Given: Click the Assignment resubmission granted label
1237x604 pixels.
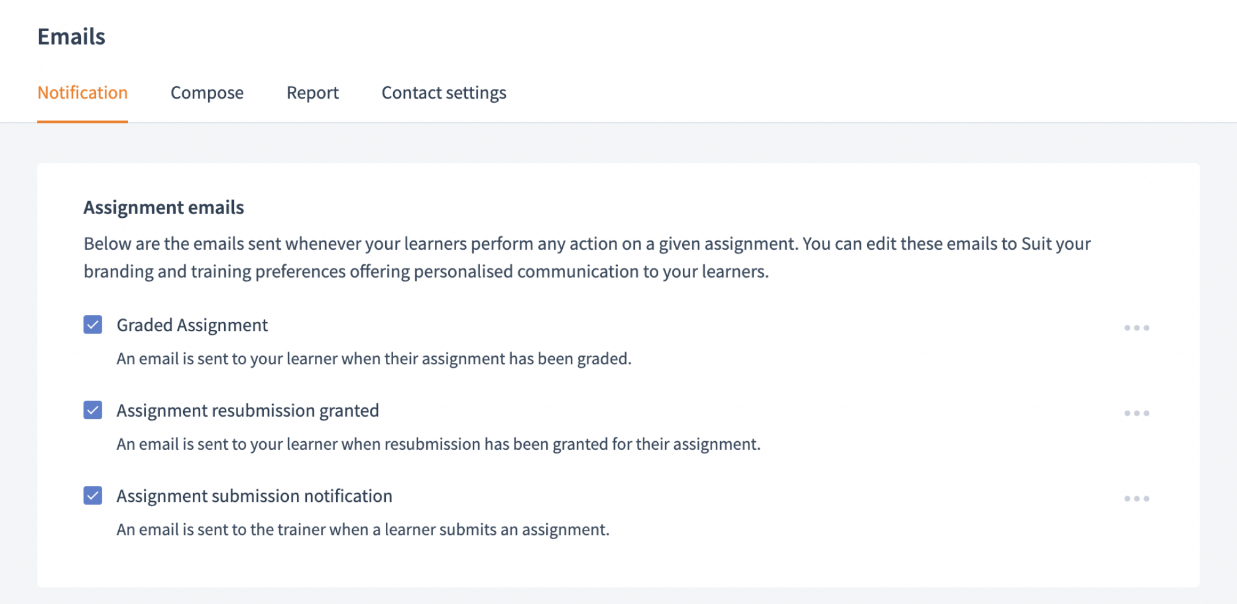Looking at the screenshot, I should pyautogui.click(x=247, y=411).
